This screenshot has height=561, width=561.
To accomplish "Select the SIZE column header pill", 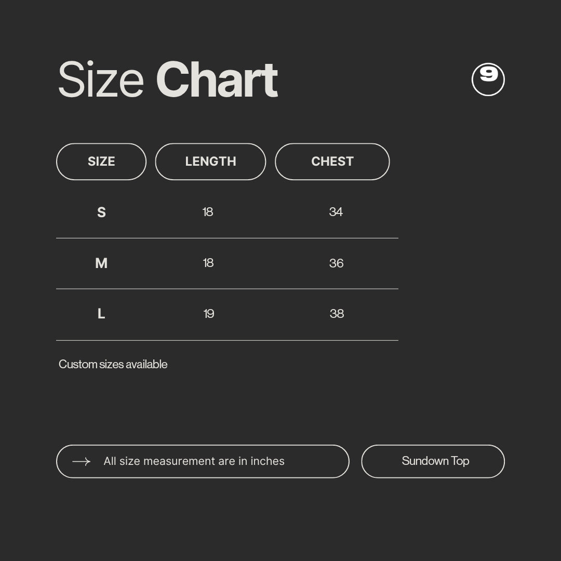I will 101,162.
